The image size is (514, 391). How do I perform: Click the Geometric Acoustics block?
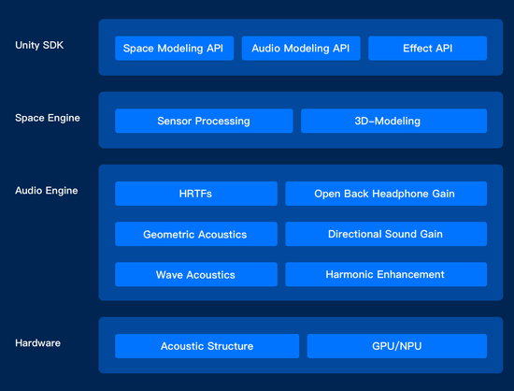click(196, 234)
